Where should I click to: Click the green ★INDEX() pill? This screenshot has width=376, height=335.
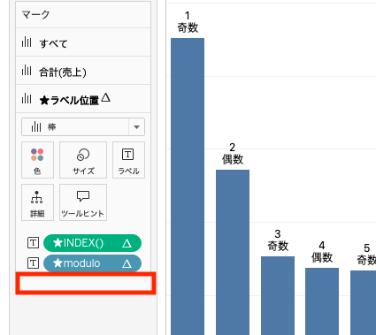[92, 243]
